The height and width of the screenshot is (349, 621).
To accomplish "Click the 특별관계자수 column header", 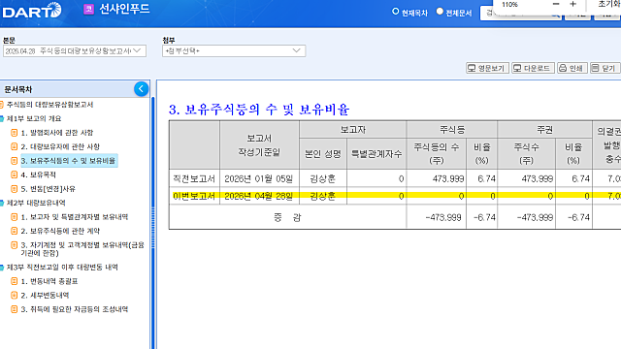I will click(x=376, y=154).
